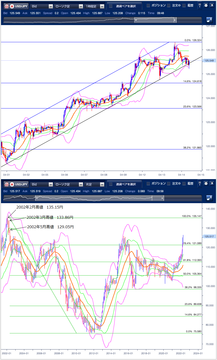Pop out the top chart with arrow icon
The image size is (217, 360).
point(212,5)
